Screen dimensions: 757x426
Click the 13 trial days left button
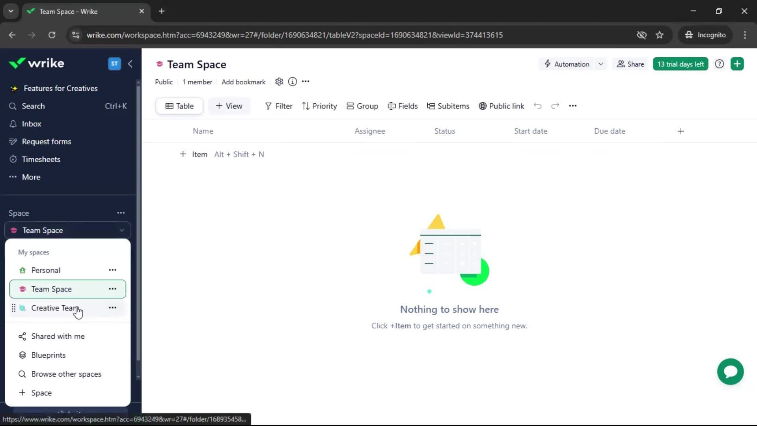point(681,64)
